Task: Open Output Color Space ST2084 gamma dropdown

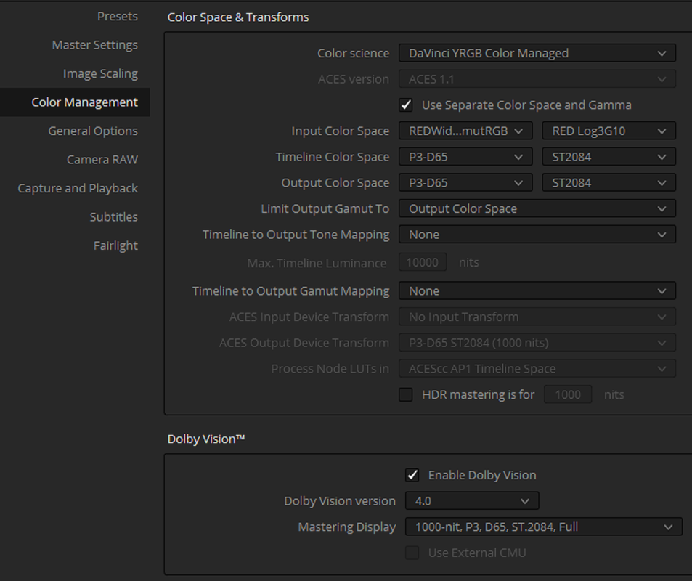Action: point(609,183)
